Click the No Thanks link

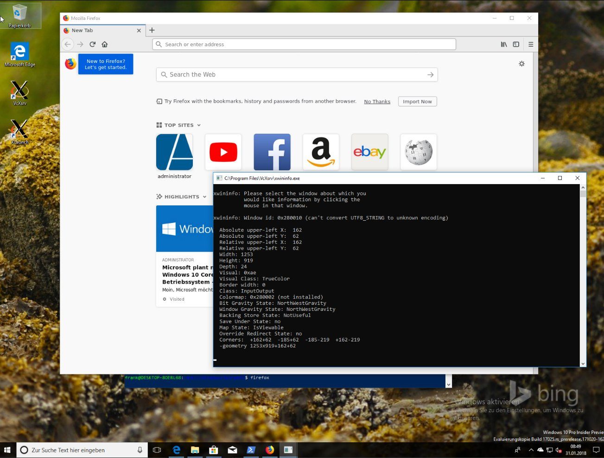[377, 102]
